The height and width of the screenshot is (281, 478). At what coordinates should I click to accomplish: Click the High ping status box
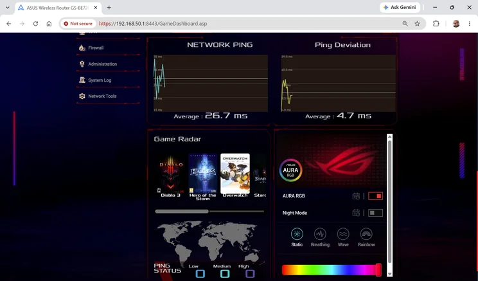[x=250, y=274]
